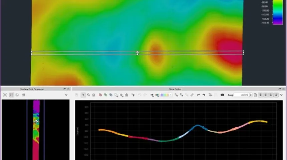This screenshot has width=287, height=160.
Task: Close the Slice Editor panel
Action: tap(284, 89)
